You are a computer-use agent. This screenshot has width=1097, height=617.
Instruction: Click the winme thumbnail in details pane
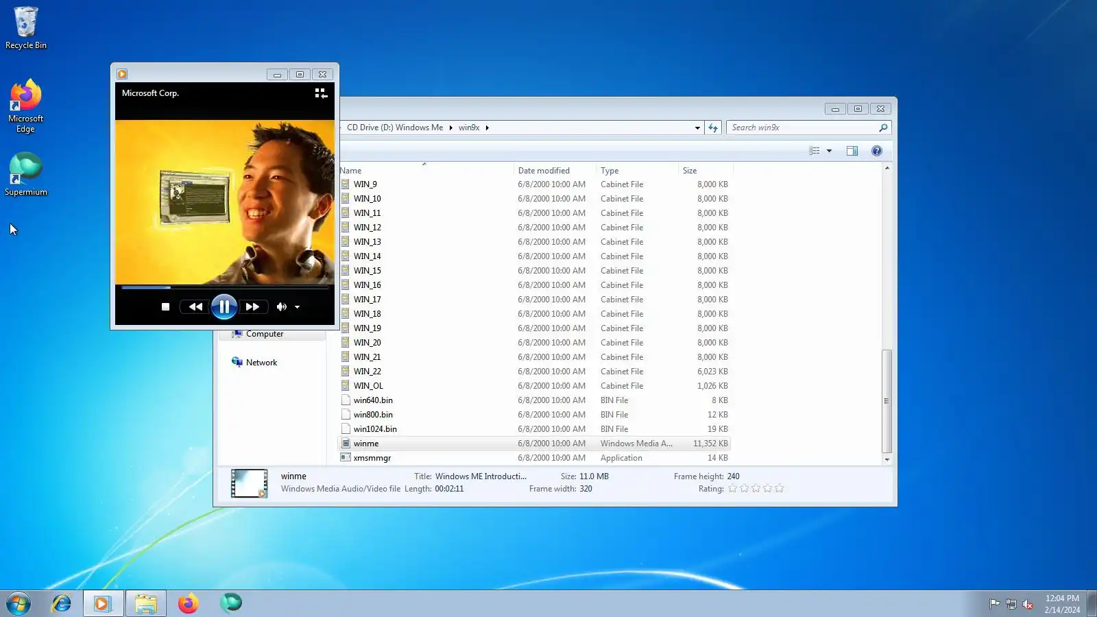pyautogui.click(x=249, y=483)
